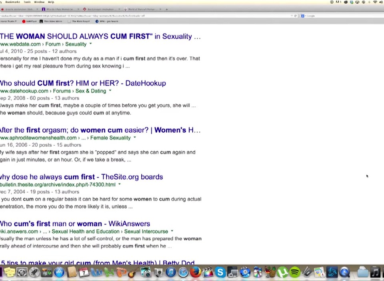Open the black music note icon in dock
The image size is (384, 281).
375,272
